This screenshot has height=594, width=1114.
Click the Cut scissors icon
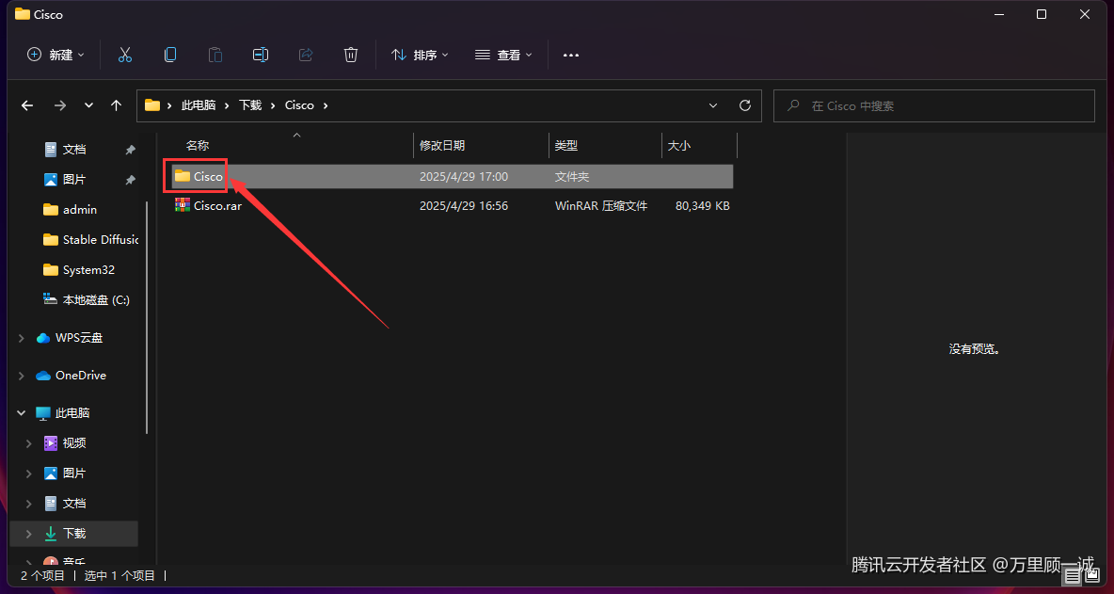coord(125,55)
